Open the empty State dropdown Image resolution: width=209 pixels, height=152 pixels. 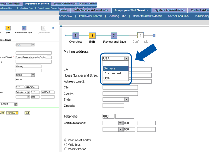coord(126,99)
